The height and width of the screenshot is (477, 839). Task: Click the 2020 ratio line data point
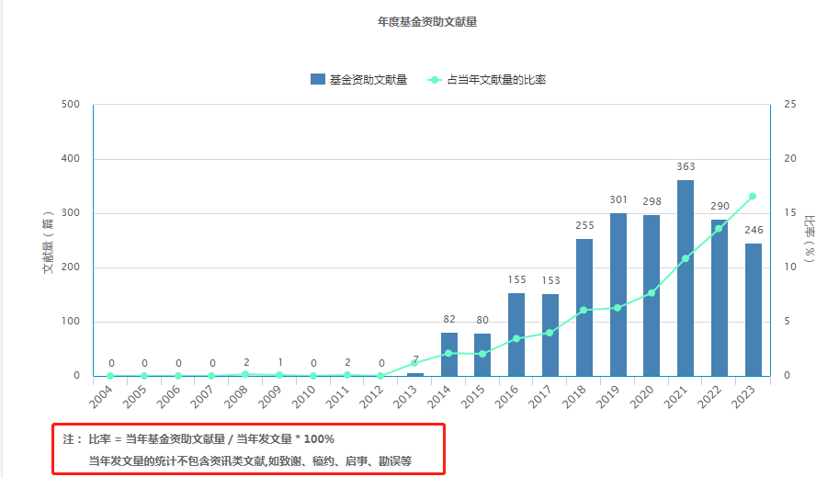click(652, 293)
